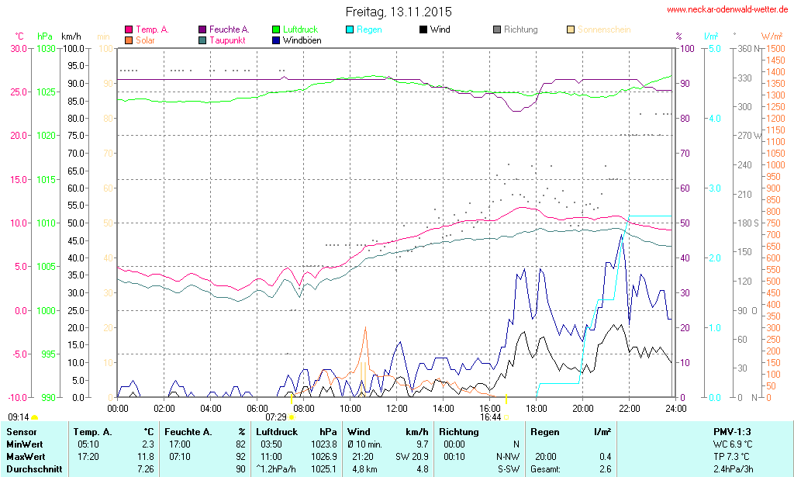The height and width of the screenshot is (477, 794).
Task: Select the cyan Regen legend square
Action: [x=350, y=30]
